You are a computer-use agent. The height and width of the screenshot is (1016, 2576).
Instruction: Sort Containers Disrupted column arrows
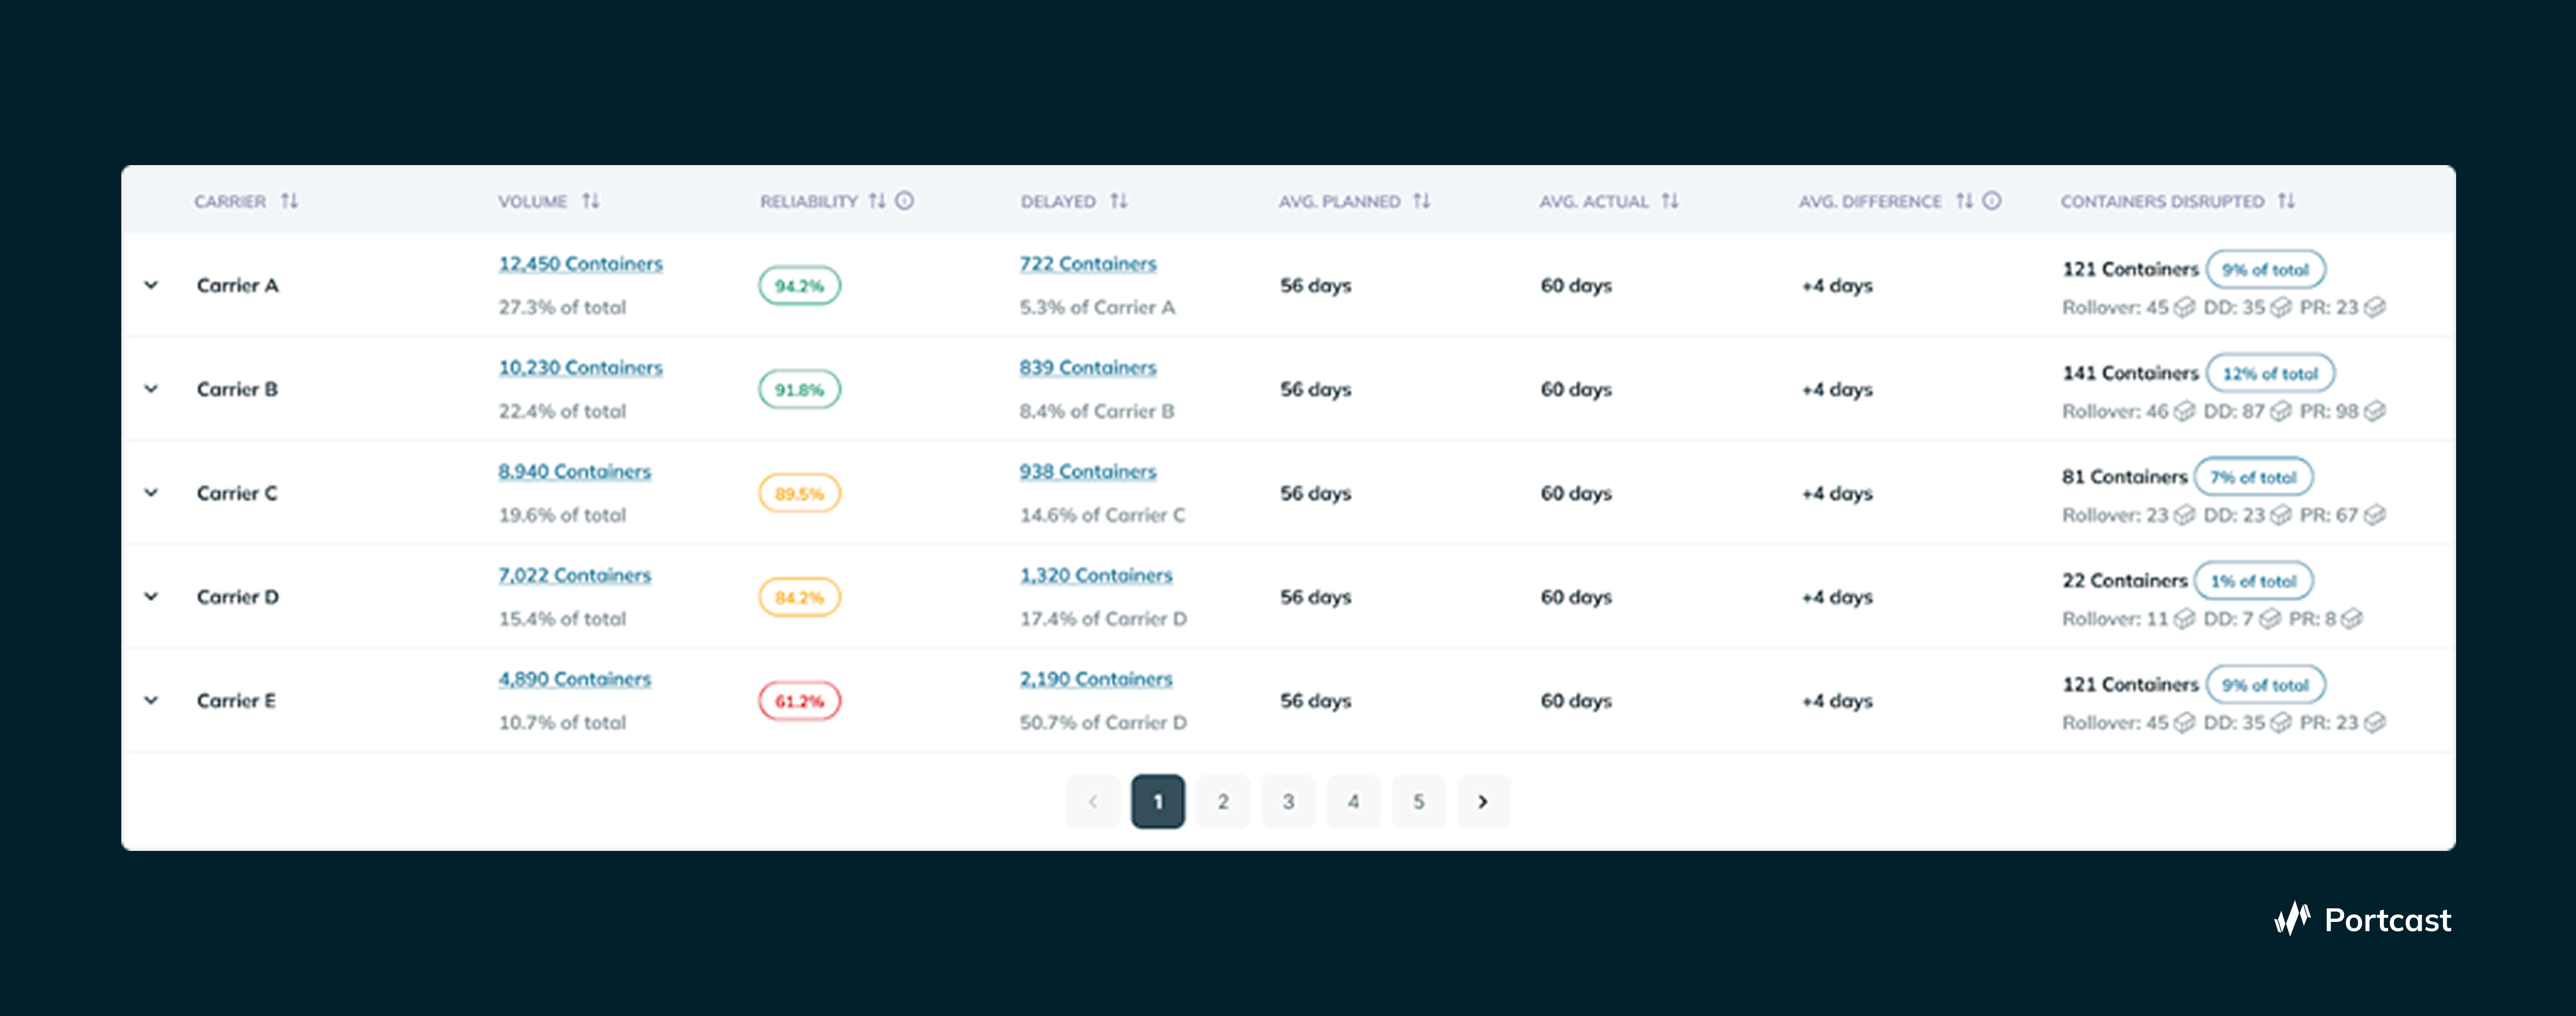pos(2286,201)
